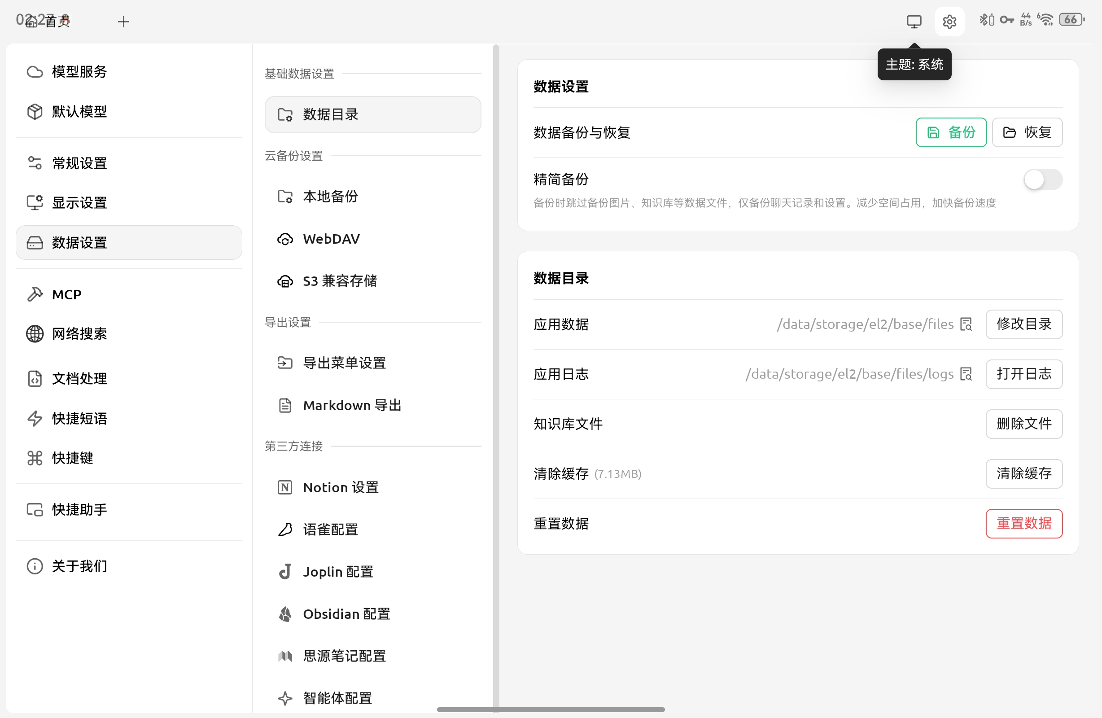Click the 智能体配置 sparkle icon
This screenshot has width=1102, height=718.
coord(285,698)
